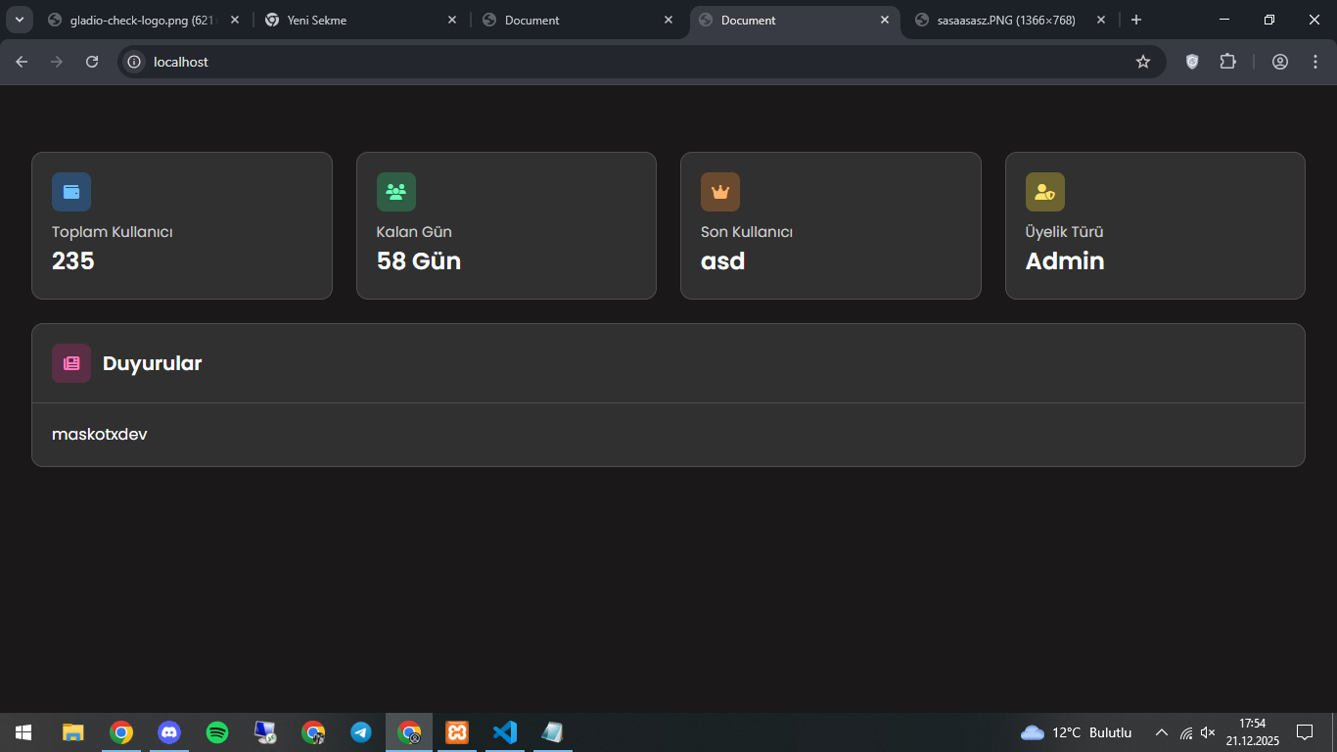1337x752 pixels.
Task: Click the yellow user-shield icon in Üyelik Türü card
Action: (1045, 192)
